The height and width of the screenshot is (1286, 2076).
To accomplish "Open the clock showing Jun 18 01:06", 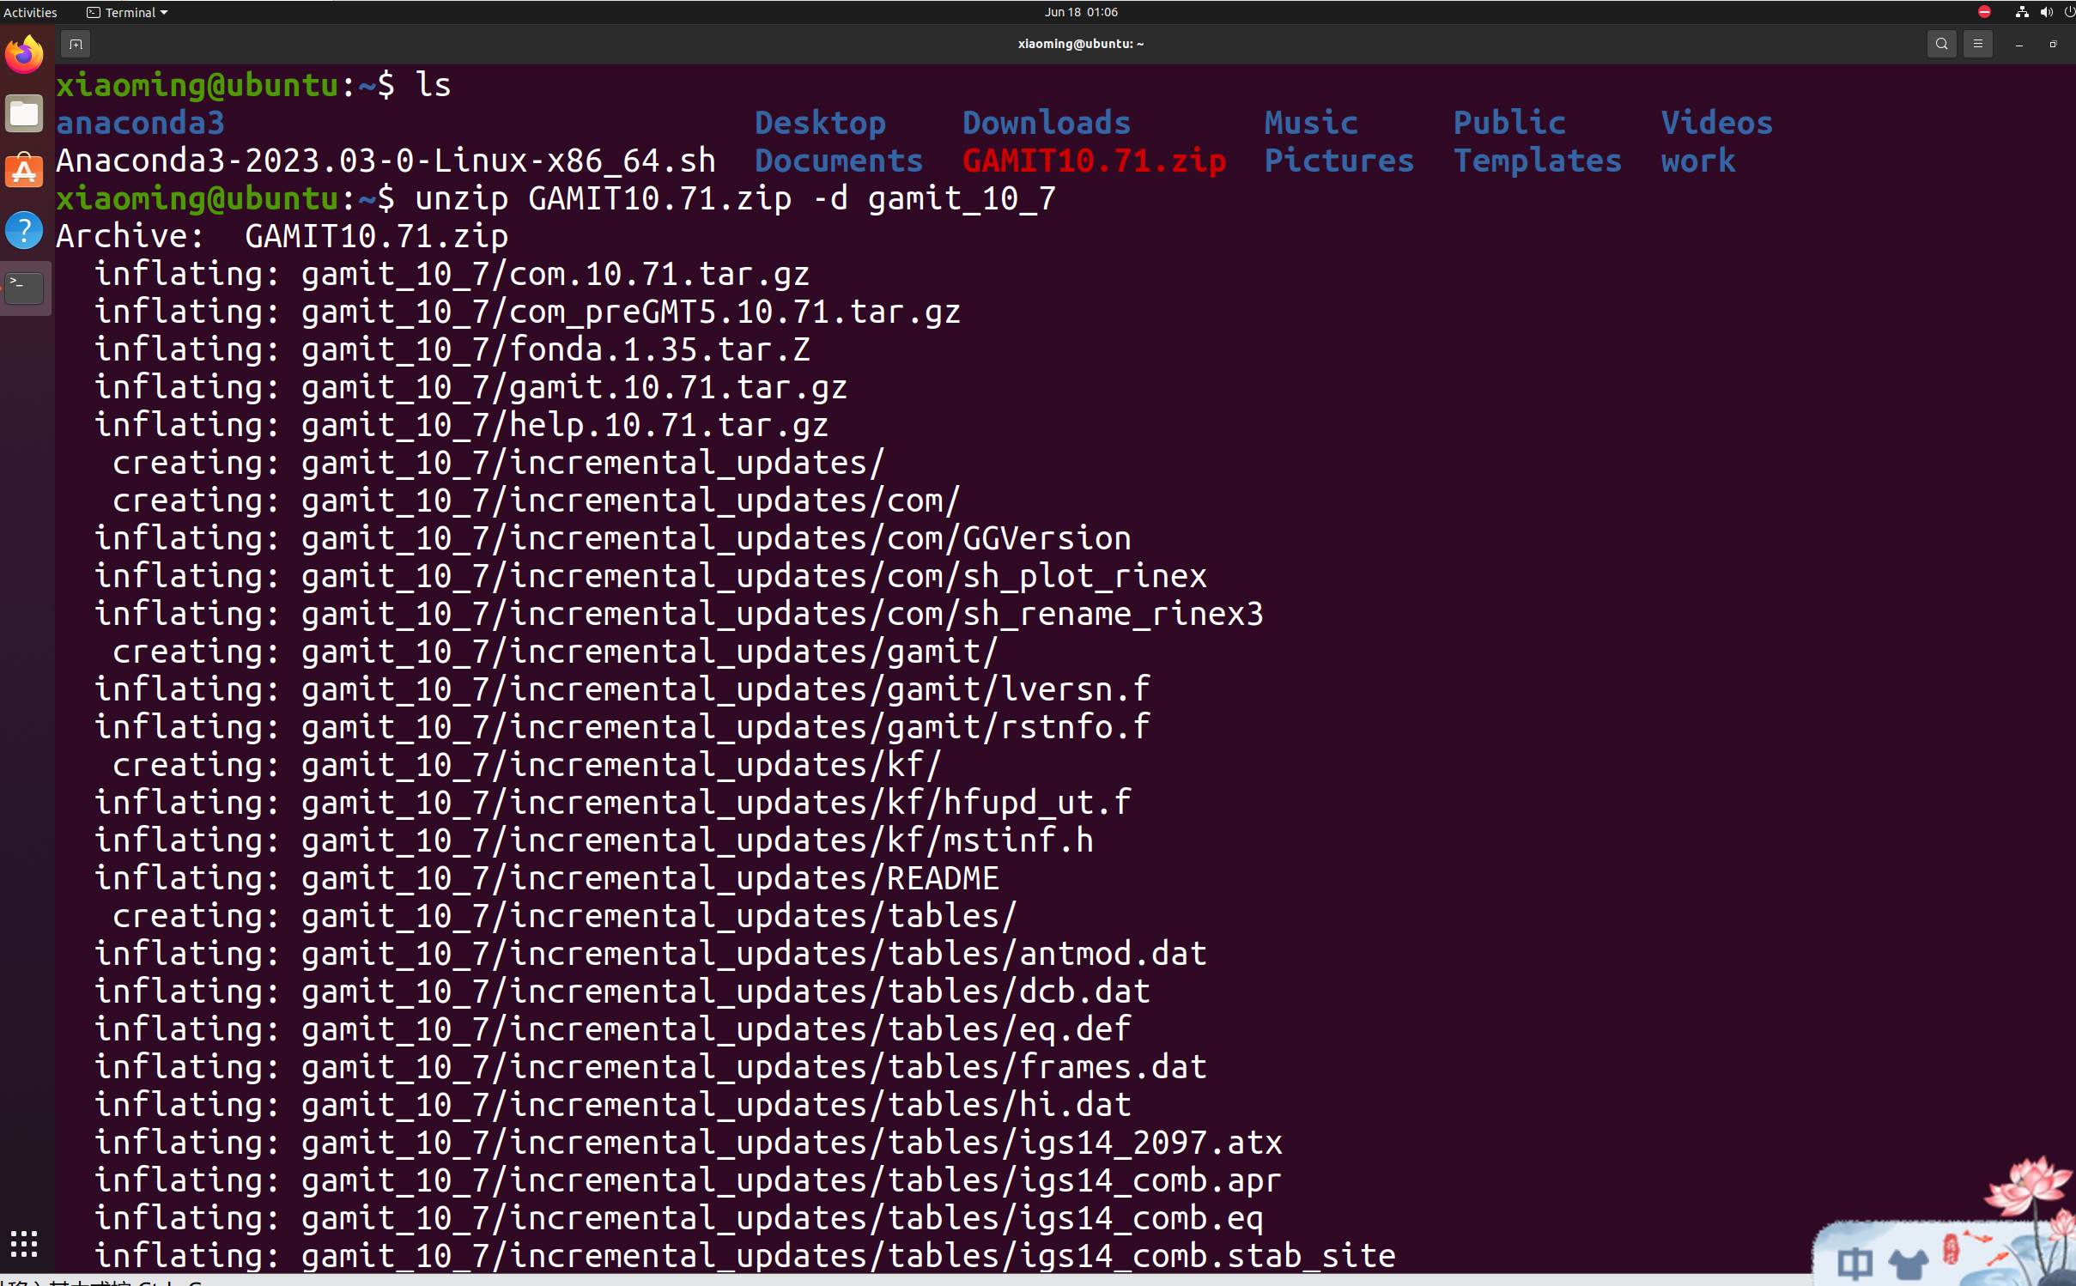I will pyautogui.click(x=1081, y=12).
